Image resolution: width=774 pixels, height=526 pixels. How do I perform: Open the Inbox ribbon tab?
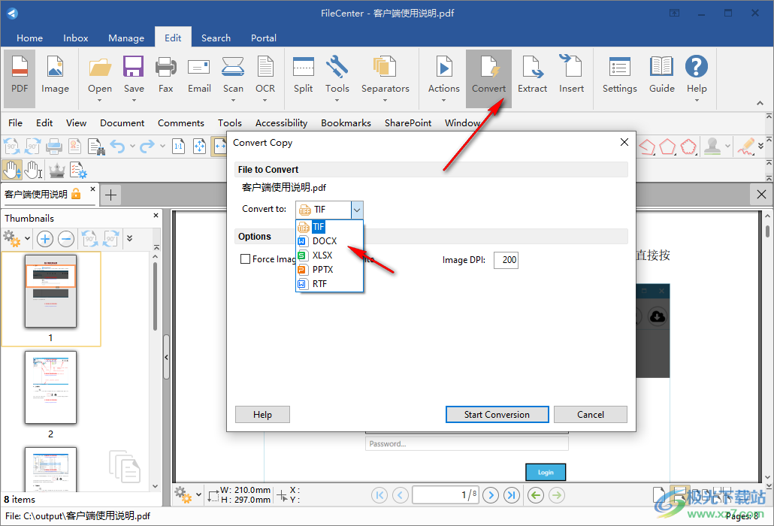tap(76, 38)
